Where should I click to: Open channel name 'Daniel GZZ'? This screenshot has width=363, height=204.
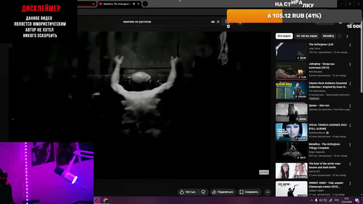pyautogui.click(x=315, y=171)
